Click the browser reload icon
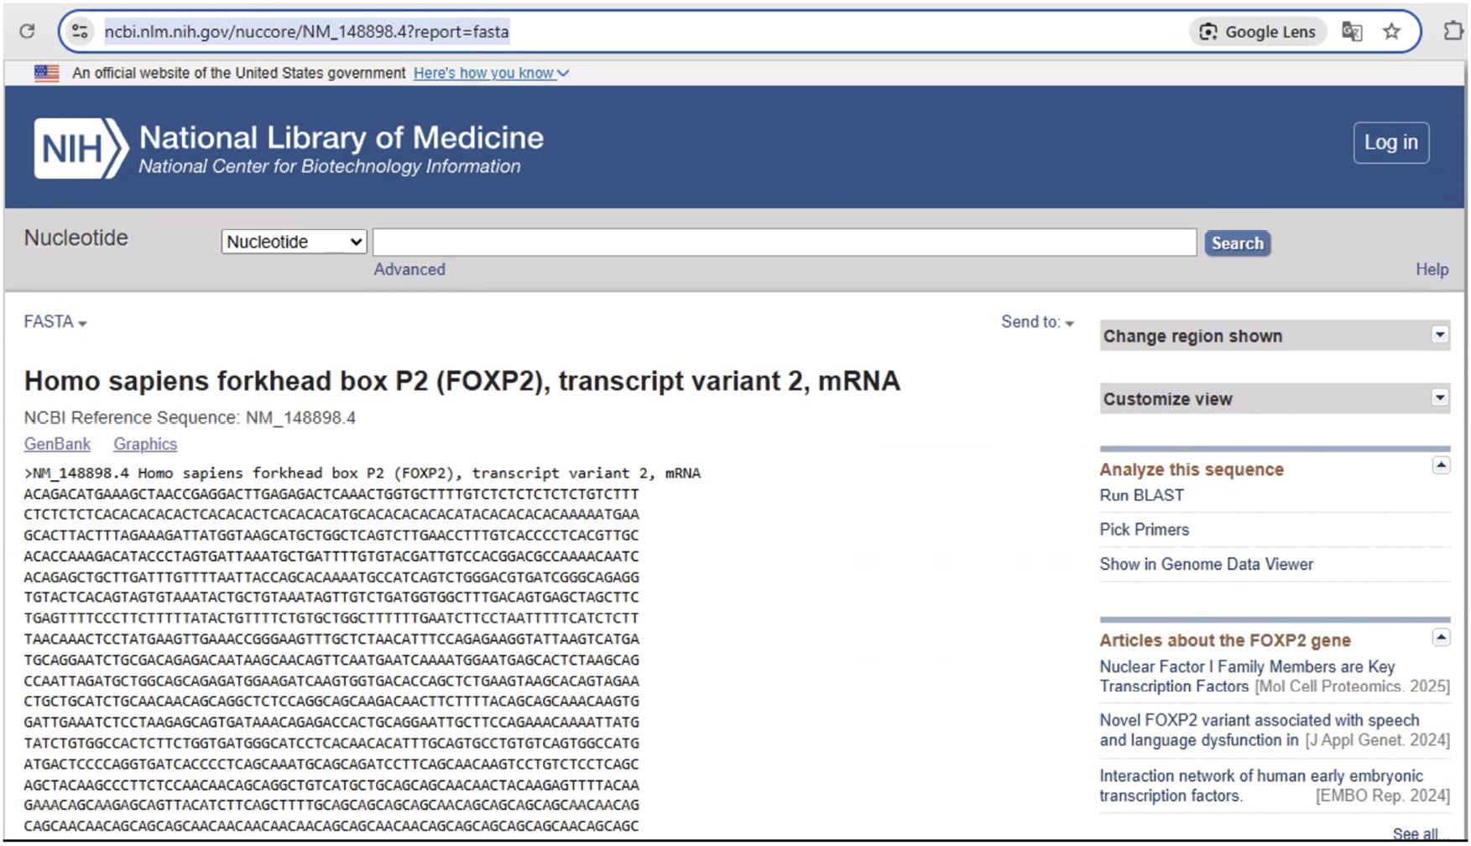Image resolution: width=1471 pixels, height=846 pixels. click(27, 32)
